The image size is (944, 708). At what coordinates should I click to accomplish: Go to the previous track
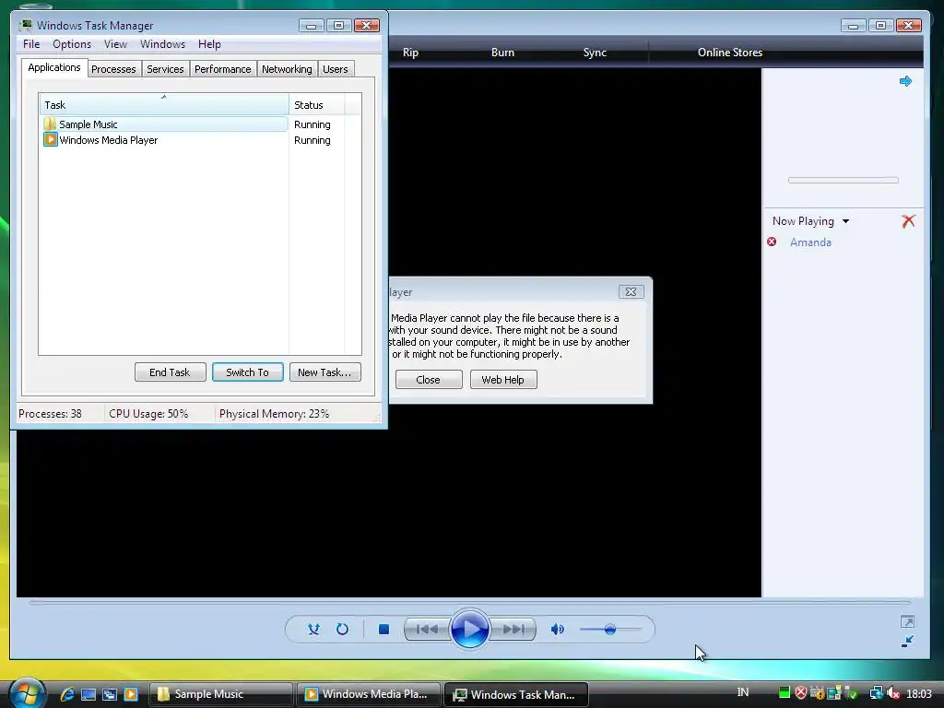click(427, 629)
